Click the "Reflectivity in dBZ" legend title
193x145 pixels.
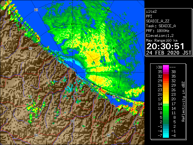[x=183, y=101]
